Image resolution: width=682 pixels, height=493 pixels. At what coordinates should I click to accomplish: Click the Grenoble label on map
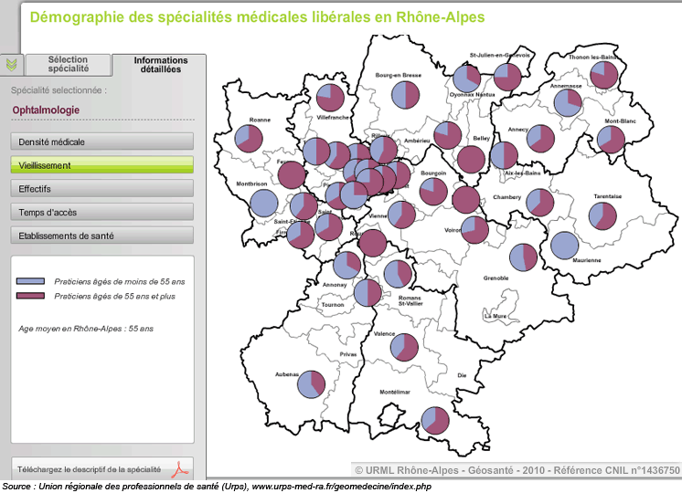(x=496, y=278)
